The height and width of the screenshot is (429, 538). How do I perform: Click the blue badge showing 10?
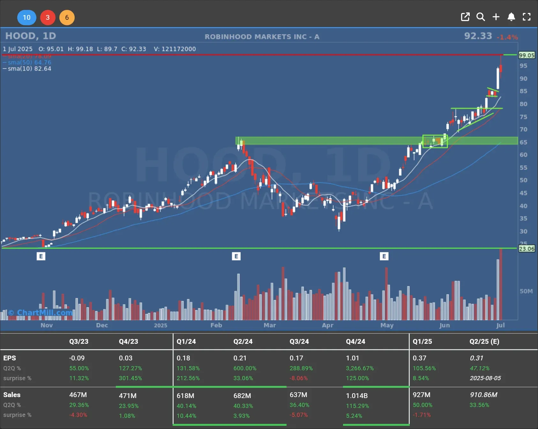(26, 17)
